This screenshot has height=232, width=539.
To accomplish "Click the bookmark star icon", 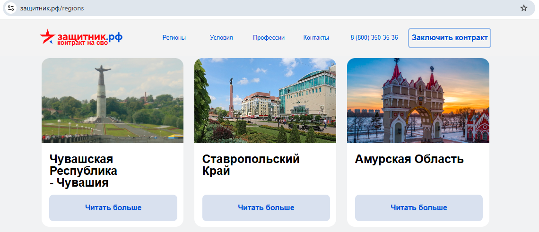I will (x=523, y=8).
